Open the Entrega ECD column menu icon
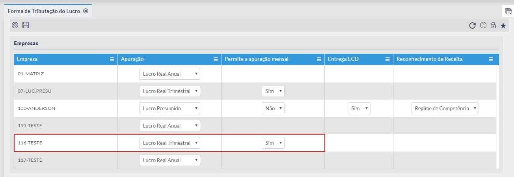This screenshot has width=514, height=177. tap(387, 59)
